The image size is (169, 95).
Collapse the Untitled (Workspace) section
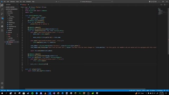click(12, 9)
